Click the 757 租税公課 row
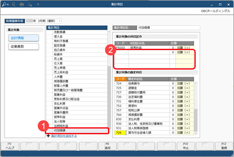This screenshot has height=157, width=234. tap(154, 110)
